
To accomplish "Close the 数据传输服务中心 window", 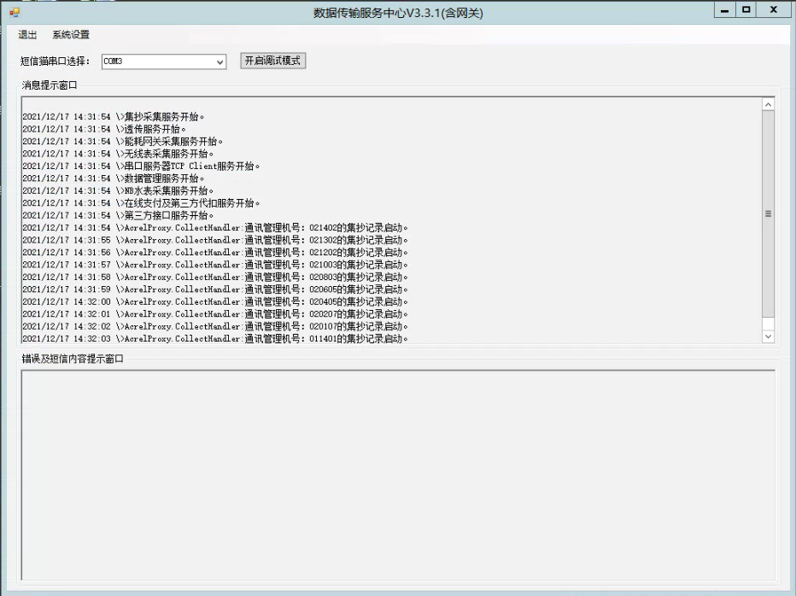I will click(x=773, y=10).
